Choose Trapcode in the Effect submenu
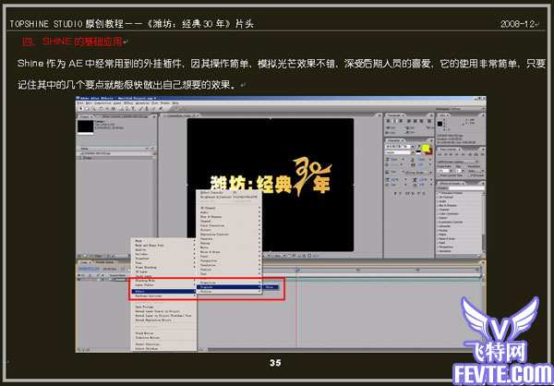Screen dimensions: 554x386 point(229,287)
